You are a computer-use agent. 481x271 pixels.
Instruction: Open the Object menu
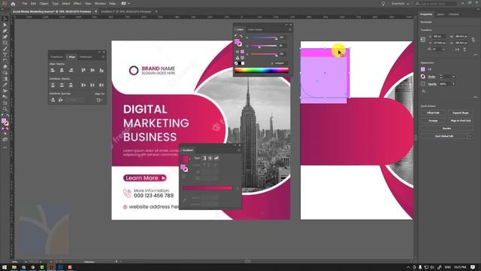click(44, 3)
